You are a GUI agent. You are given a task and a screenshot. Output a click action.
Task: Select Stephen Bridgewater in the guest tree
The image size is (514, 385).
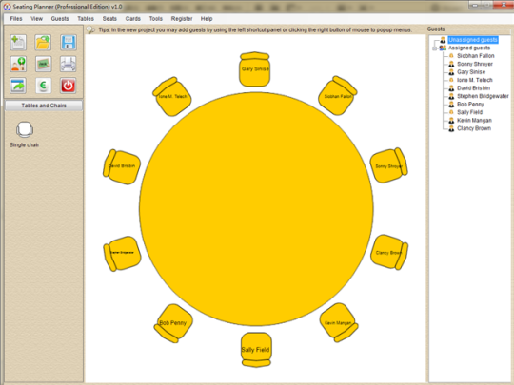483,96
